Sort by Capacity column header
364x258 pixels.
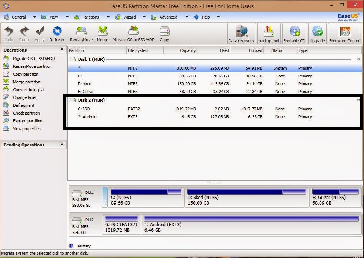tap(180, 50)
